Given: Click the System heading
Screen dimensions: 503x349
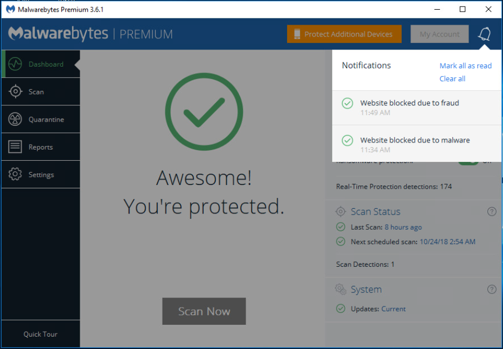Looking at the screenshot, I should (x=366, y=289).
